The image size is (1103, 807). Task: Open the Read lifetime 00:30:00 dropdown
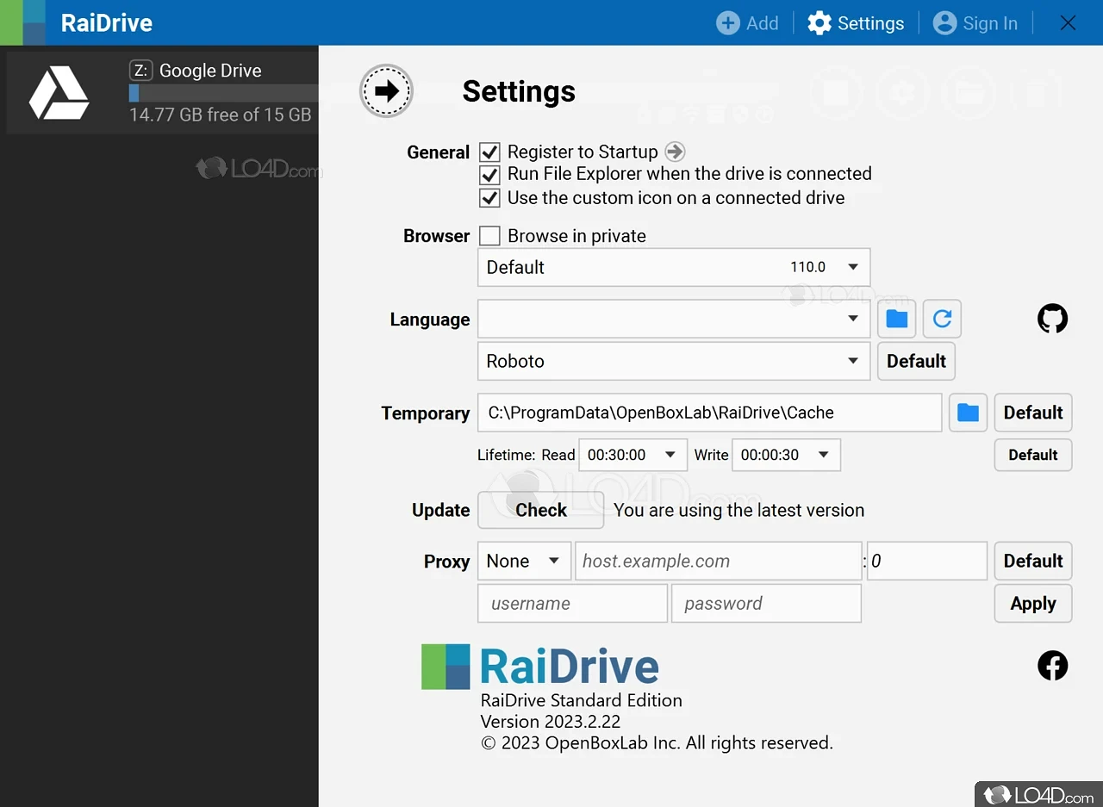(x=633, y=455)
